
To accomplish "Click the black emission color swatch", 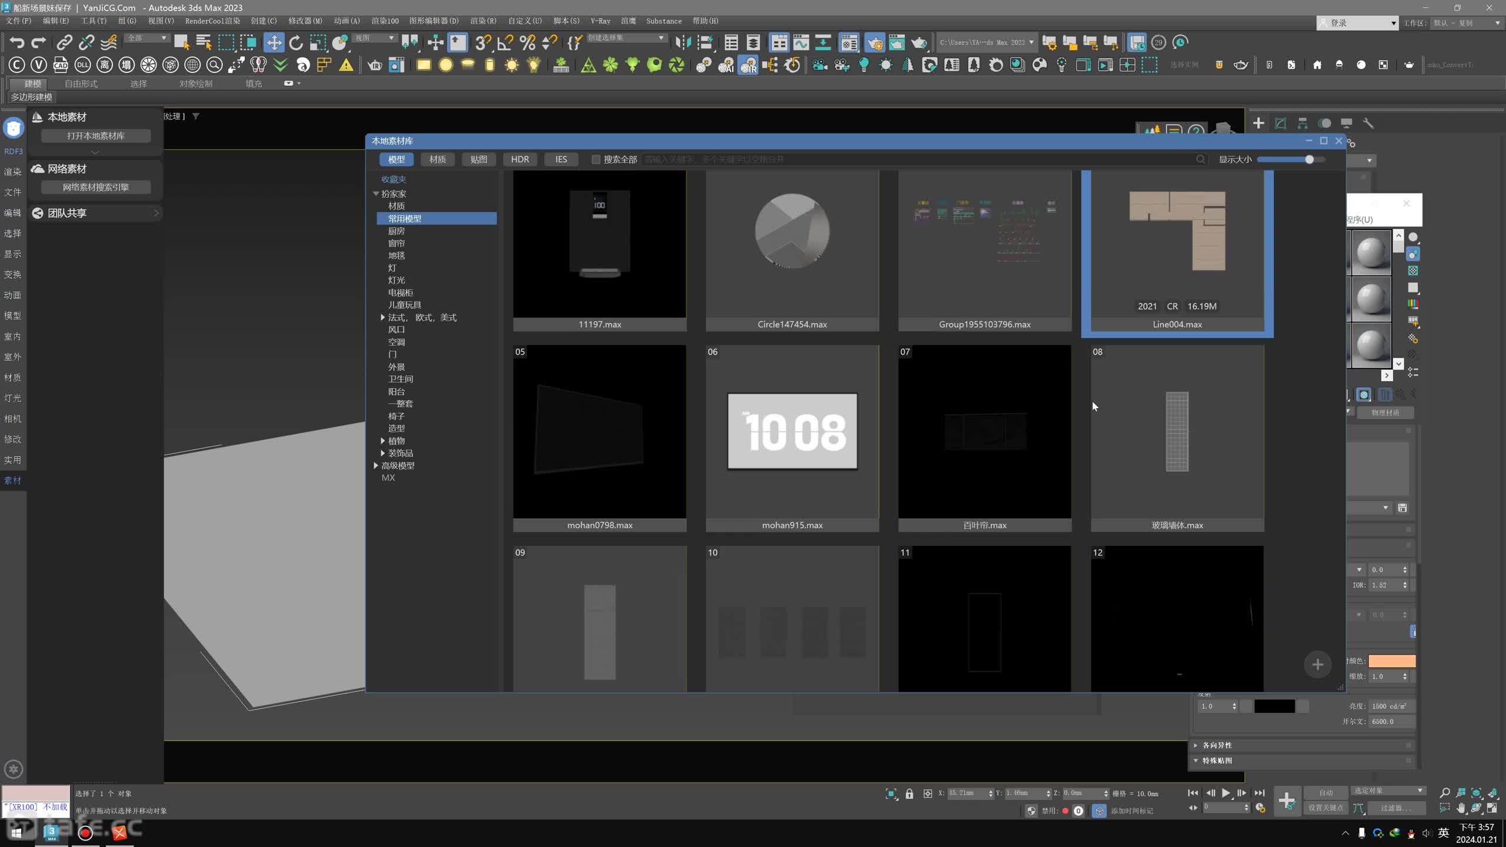I will pyautogui.click(x=1274, y=706).
